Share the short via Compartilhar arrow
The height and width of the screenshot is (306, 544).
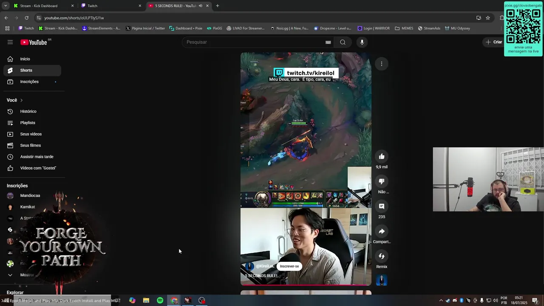pos(382,231)
